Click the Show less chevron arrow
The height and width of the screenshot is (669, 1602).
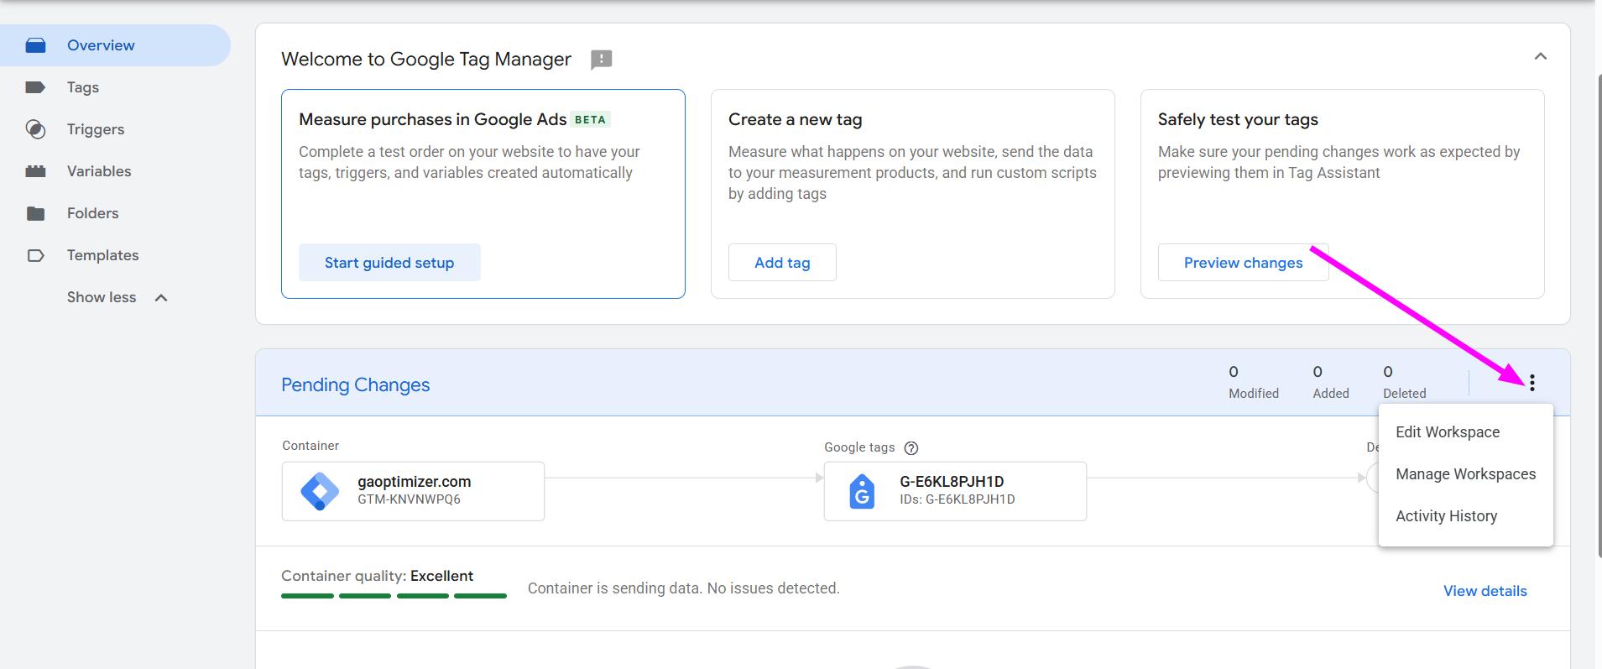[161, 298]
